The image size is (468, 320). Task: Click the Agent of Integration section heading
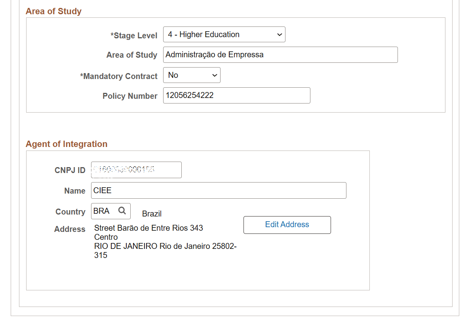pyautogui.click(x=67, y=144)
